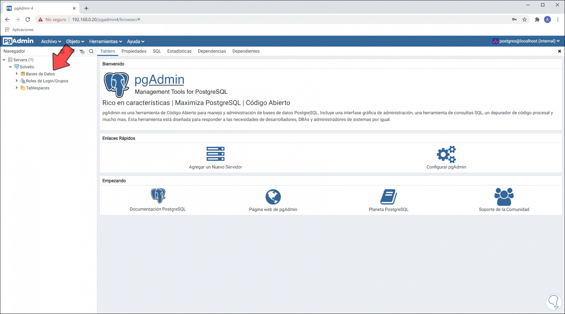Click the Search Objects magnifier in Navegador
565x314 pixels.
[91, 51]
